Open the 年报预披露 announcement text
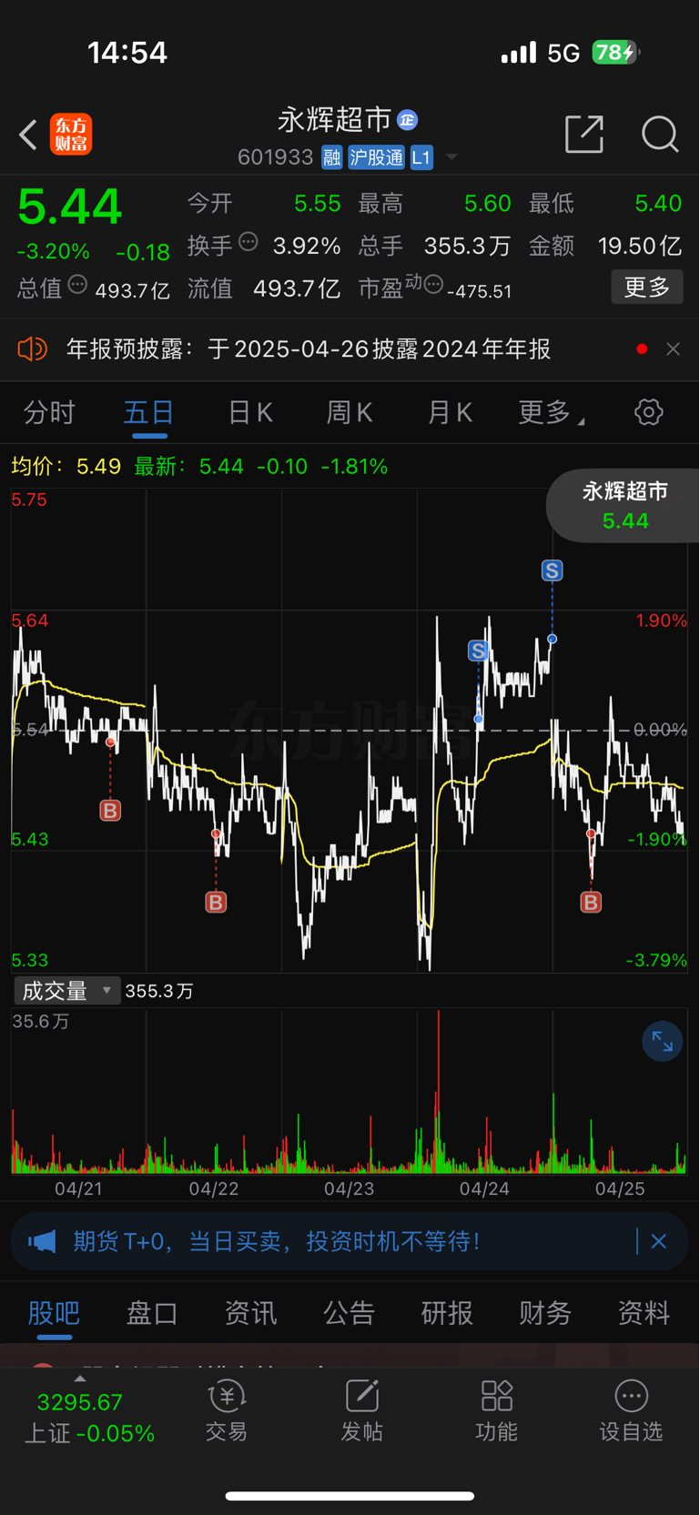 [x=309, y=349]
